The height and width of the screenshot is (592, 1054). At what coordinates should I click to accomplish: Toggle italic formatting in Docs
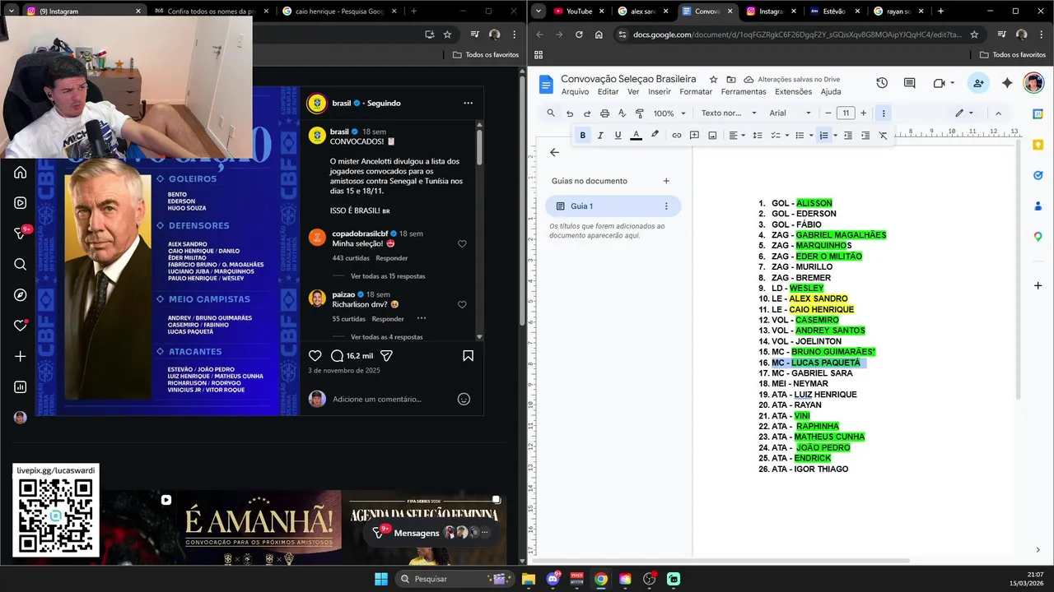coord(600,136)
